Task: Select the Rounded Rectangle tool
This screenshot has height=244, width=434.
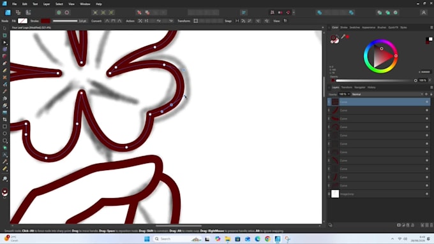Action: 4,141
